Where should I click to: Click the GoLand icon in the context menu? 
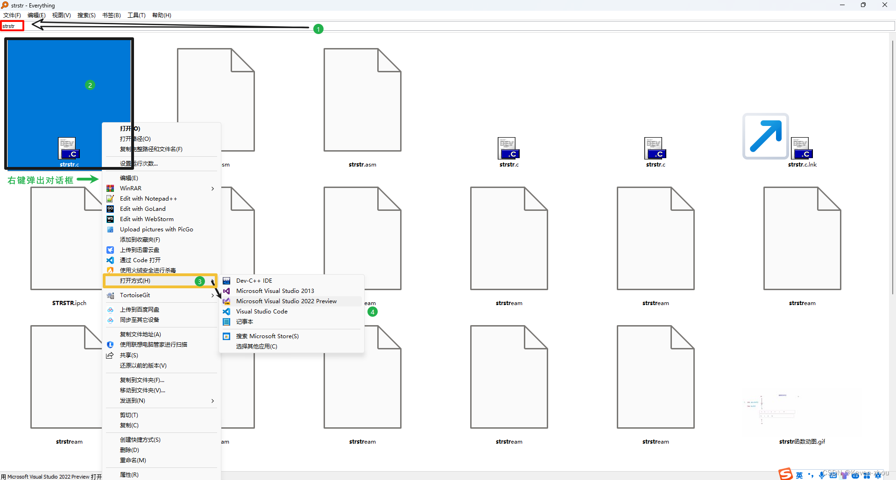tap(110, 209)
